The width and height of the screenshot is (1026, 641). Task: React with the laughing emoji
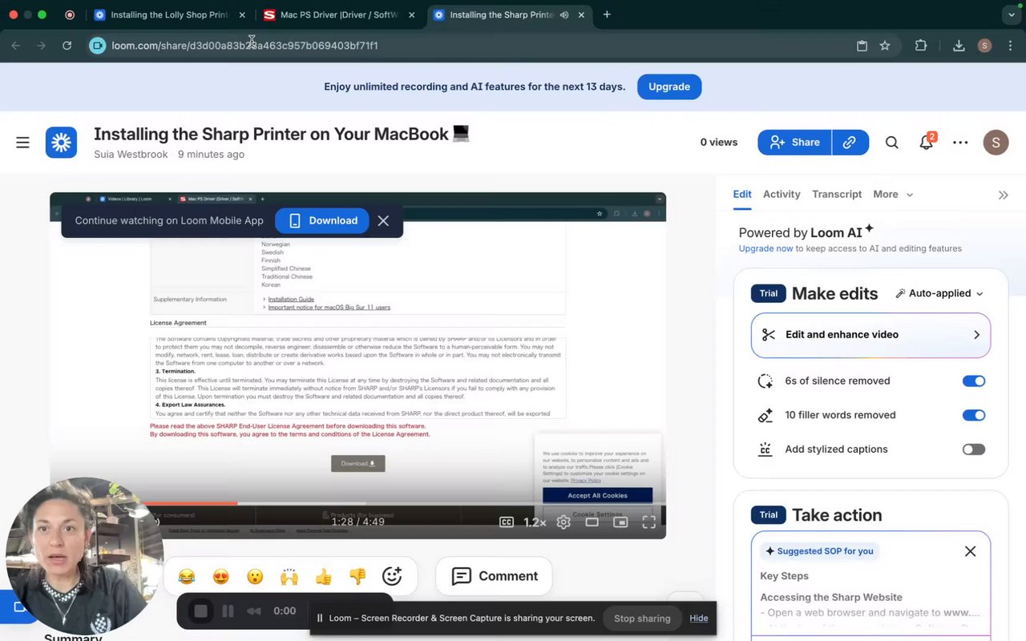(187, 576)
